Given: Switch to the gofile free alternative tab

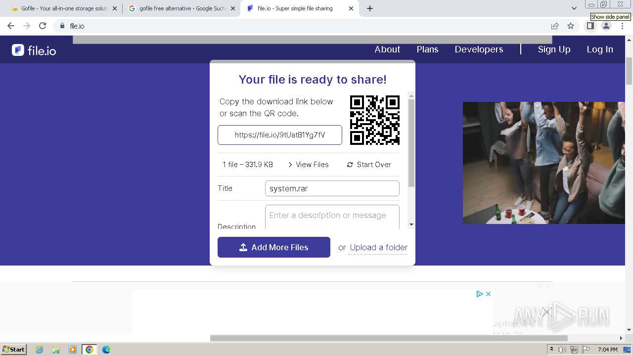Looking at the screenshot, I should pos(181,8).
